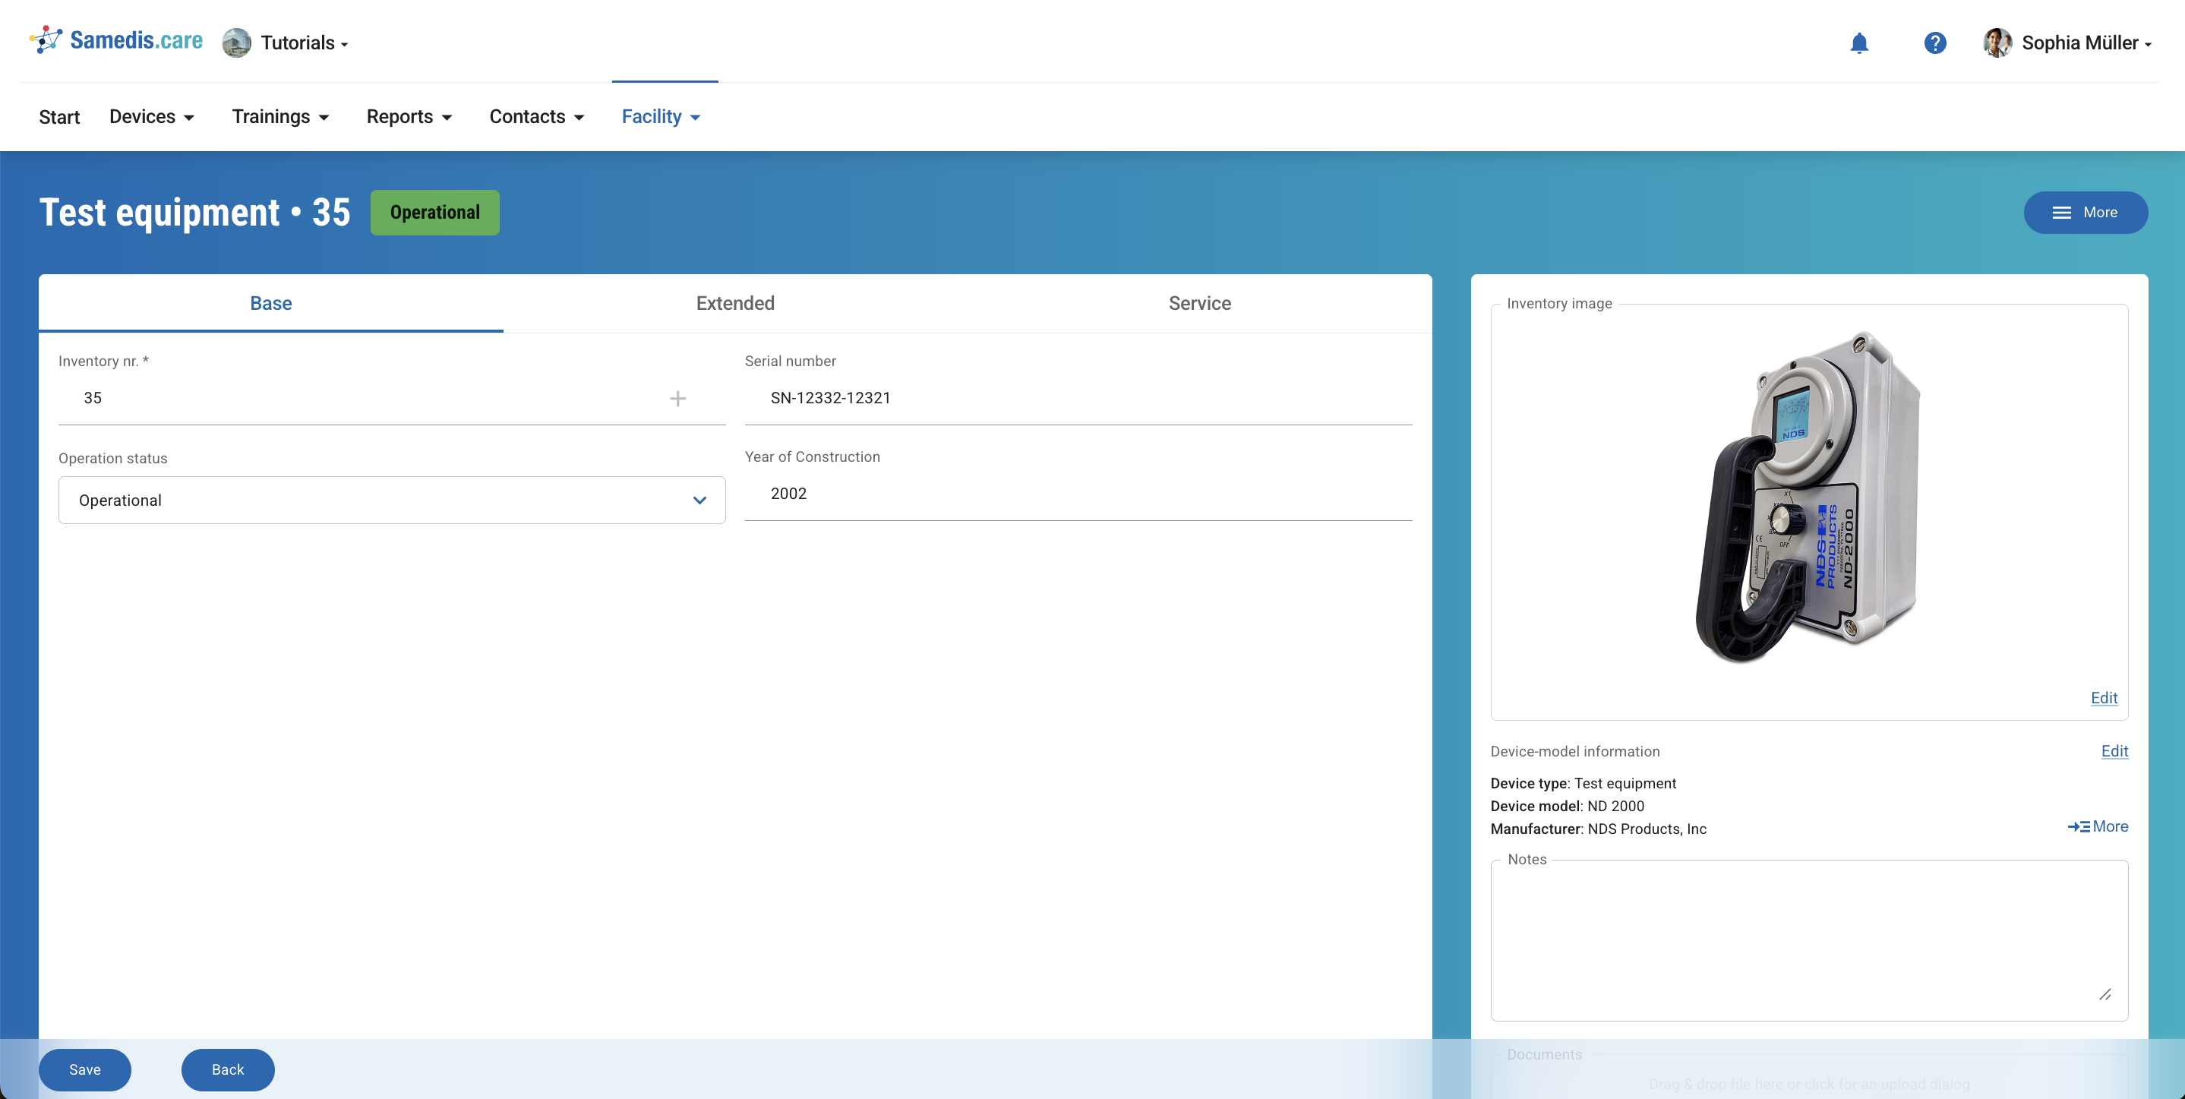Click the Samedis.care logo
This screenshot has width=2185, height=1099.
[x=116, y=39]
